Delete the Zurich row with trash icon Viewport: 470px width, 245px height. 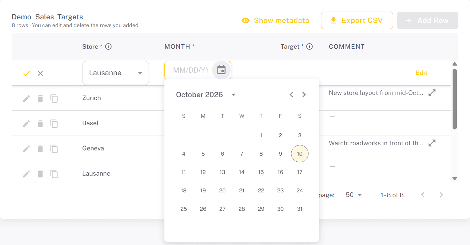[x=40, y=98]
